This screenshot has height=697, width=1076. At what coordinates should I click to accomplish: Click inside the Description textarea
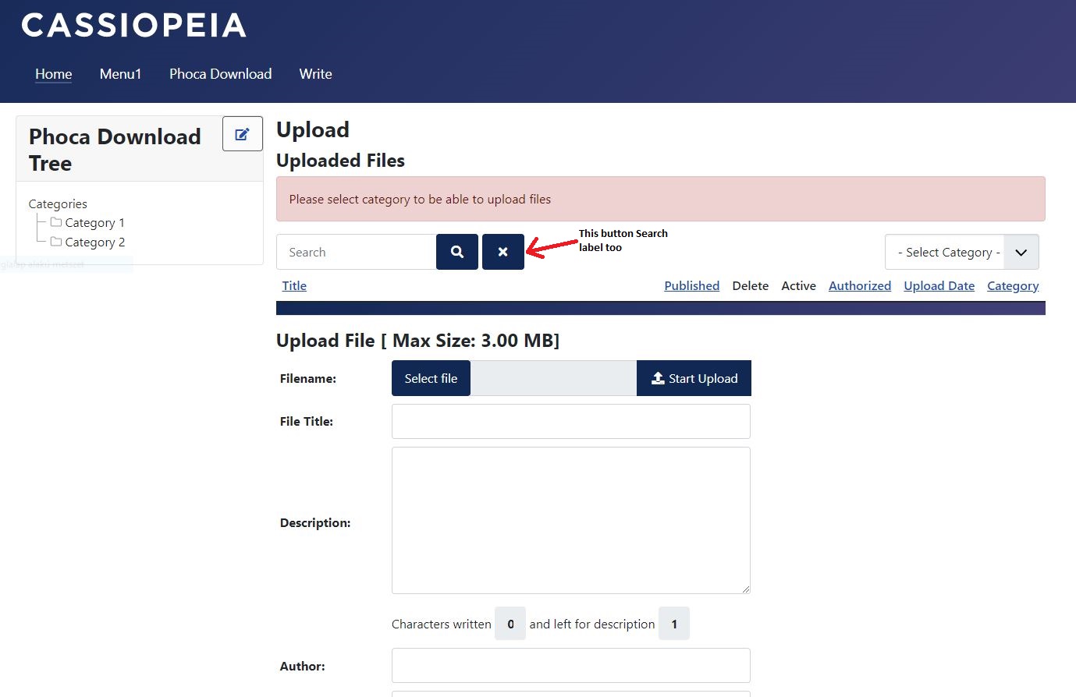(x=571, y=520)
